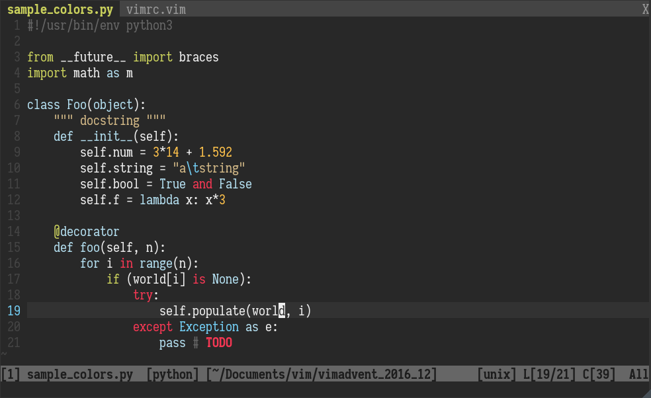This screenshot has width=651, height=398.
Task: Click the @decorator line
Action: click(87, 231)
